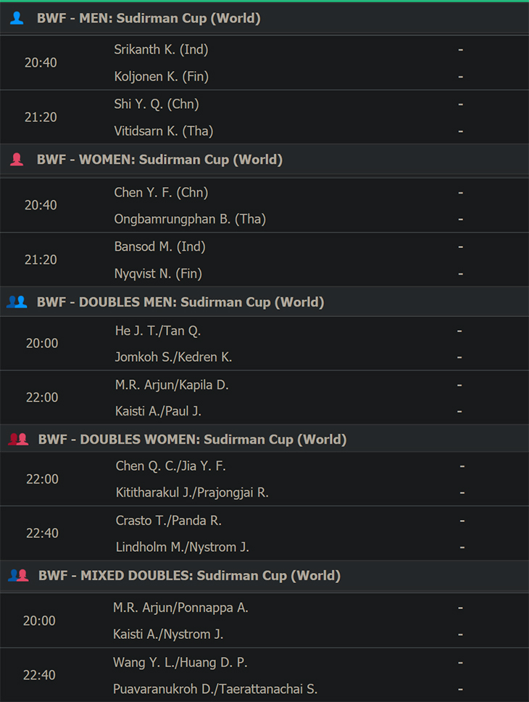529x702 pixels.
Task: Open BWF - MIXED DOUBLES: Sudirman Cup header
Action: [264, 575]
